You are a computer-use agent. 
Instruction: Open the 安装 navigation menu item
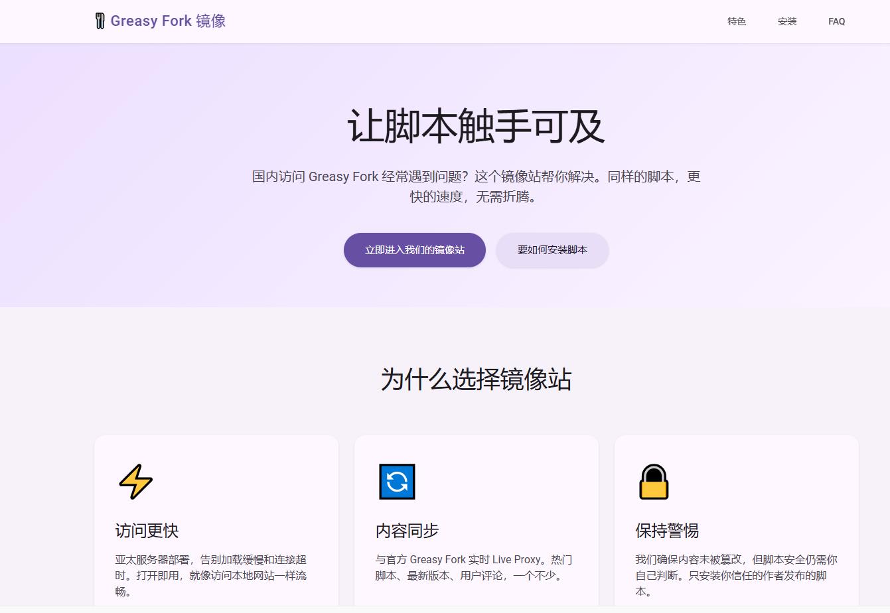pyautogui.click(x=786, y=21)
